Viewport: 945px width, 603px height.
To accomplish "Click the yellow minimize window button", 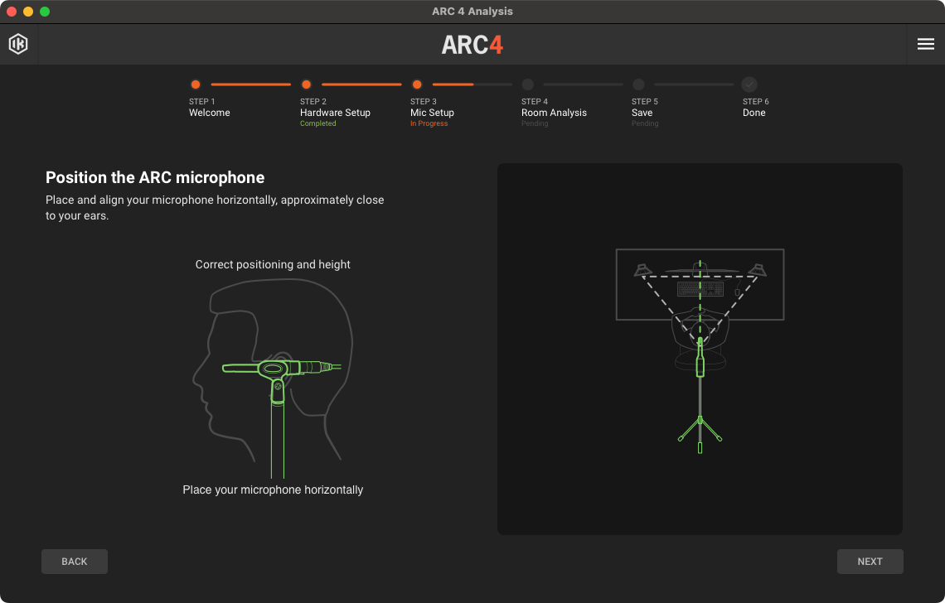I will (x=27, y=12).
